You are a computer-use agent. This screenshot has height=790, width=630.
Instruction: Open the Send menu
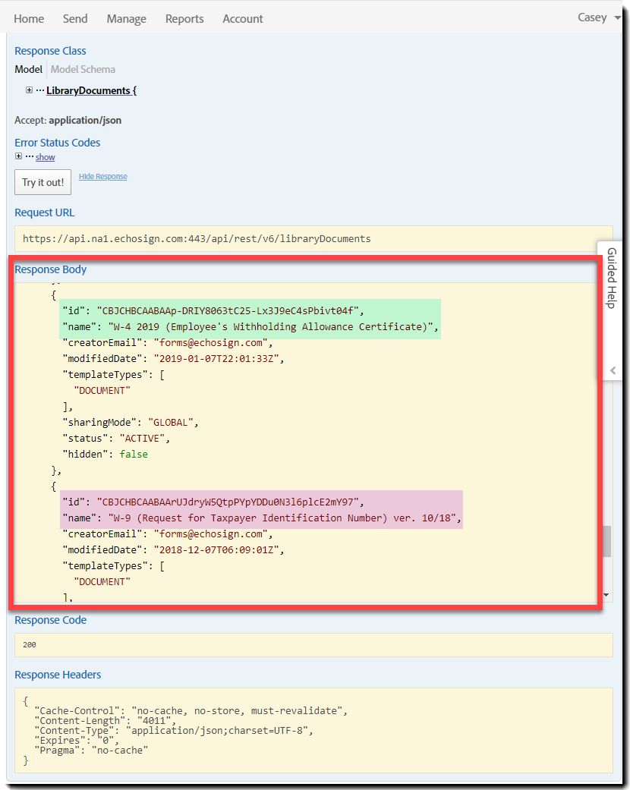75,19
